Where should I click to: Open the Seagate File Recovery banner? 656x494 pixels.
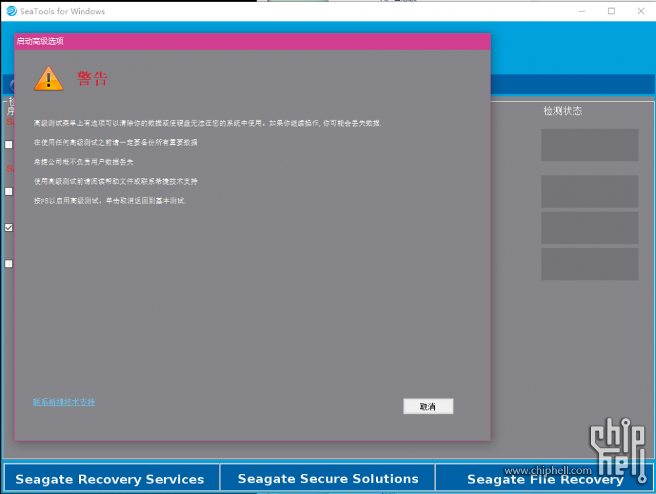(x=544, y=477)
